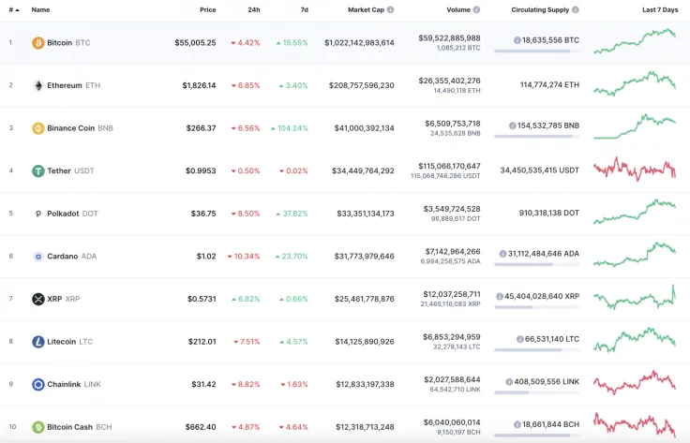Sort table by the 24h column header
Viewport: 690px width, 443px height.
click(254, 9)
